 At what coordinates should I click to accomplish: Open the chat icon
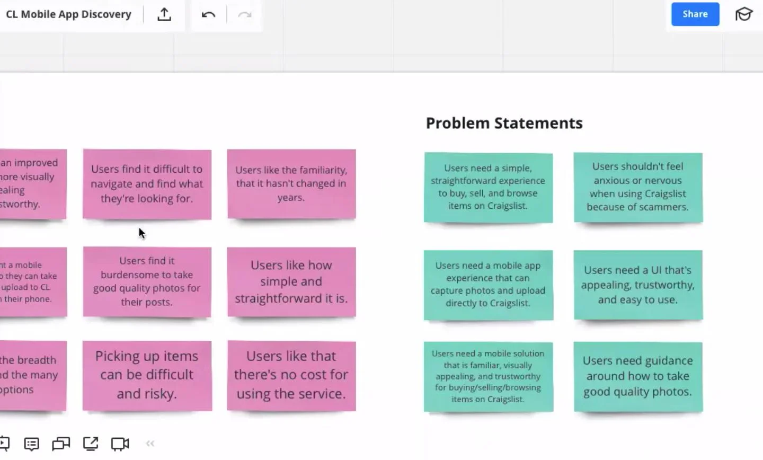click(60, 444)
